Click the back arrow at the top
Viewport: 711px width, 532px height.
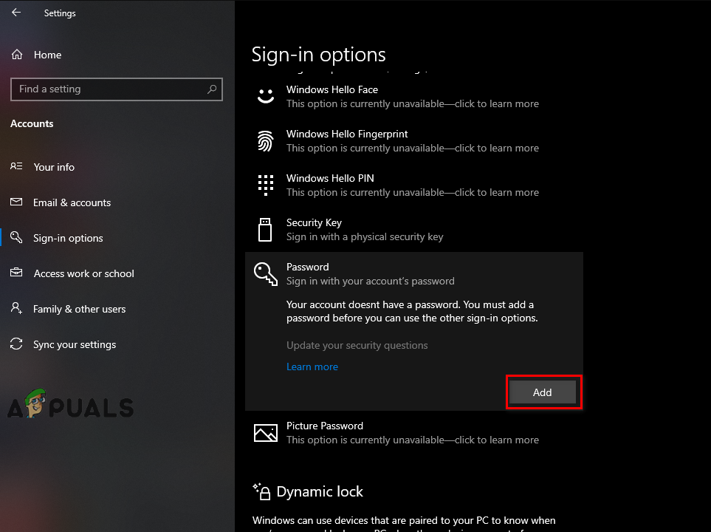[16, 13]
